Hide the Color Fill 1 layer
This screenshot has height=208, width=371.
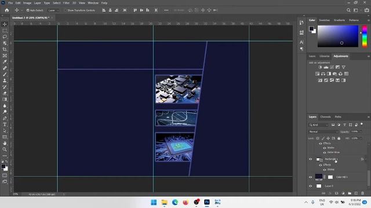(311, 177)
